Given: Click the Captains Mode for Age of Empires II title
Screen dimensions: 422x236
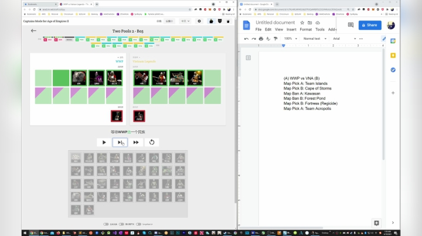Looking at the screenshot, I should coord(46,21).
